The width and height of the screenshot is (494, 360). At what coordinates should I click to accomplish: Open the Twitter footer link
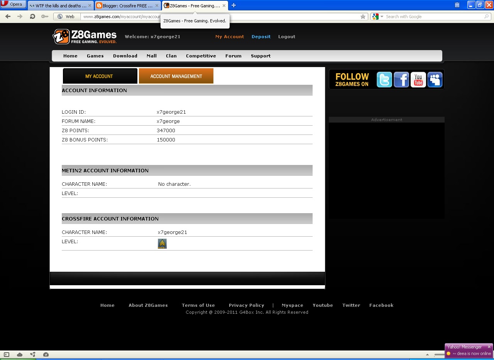click(351, 305)
